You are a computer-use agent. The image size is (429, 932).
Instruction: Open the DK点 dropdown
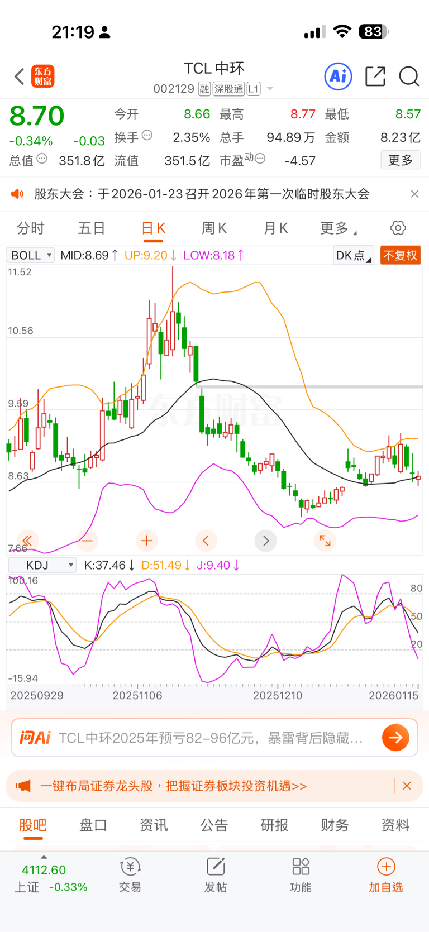[x=354, y=255]
